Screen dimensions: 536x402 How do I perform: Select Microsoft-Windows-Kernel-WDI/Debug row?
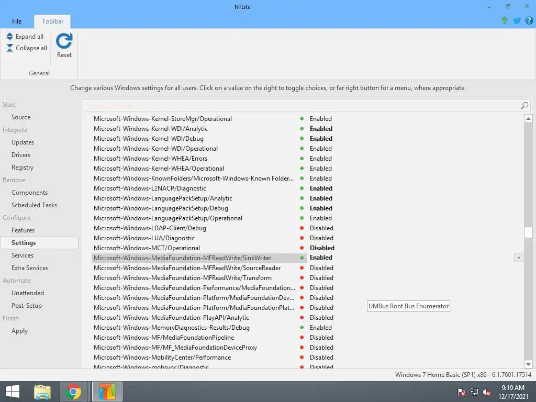(148, 138)
